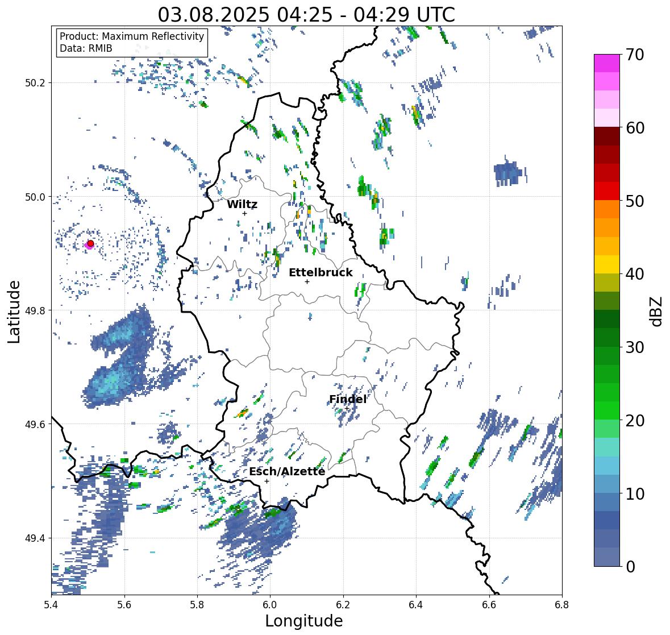Click latitude tick label 49.4
The image size is (670, 635).
(36, 538)
